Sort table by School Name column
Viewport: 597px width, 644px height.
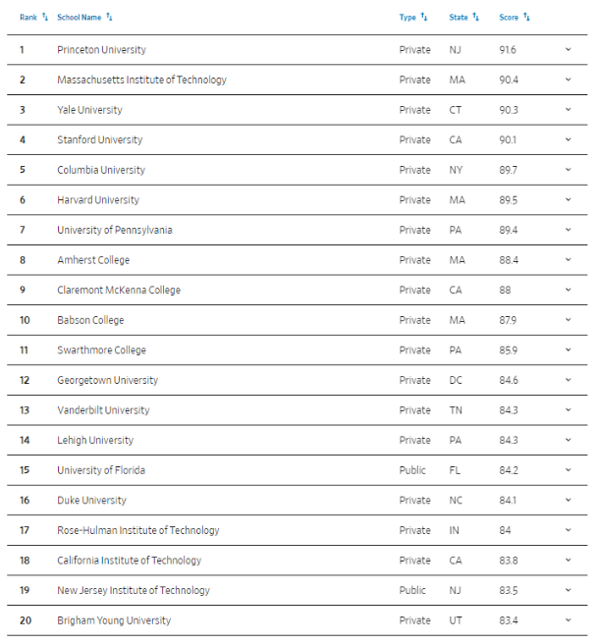click(85, 17)
